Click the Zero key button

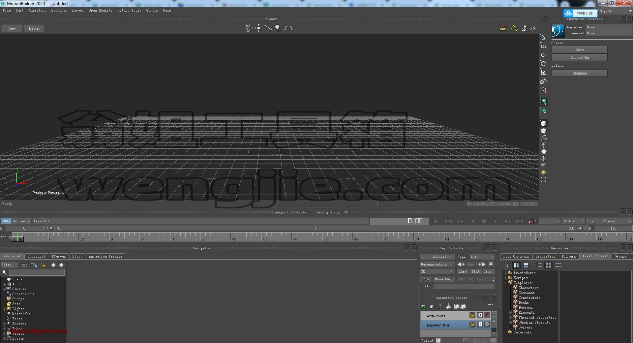[463, 271]
